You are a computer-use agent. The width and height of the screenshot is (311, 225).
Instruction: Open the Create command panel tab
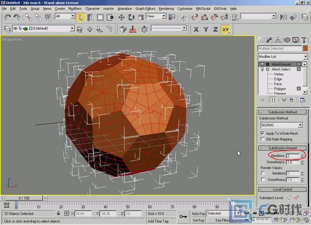point(260,40)
